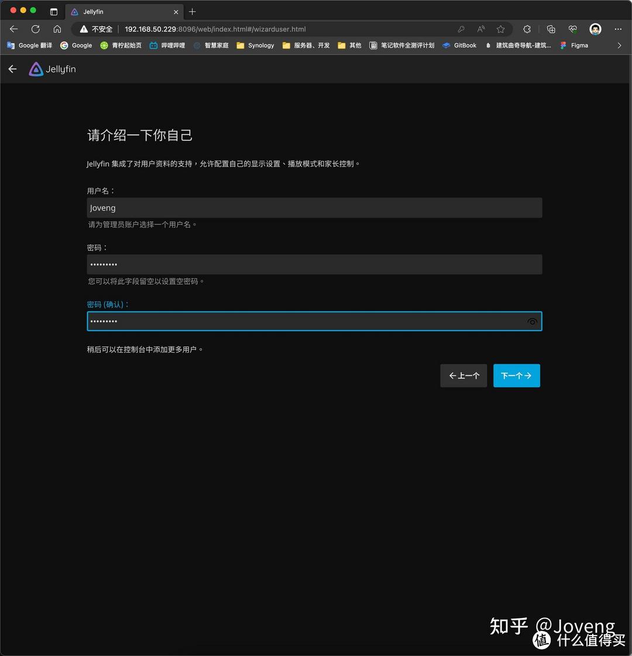Open 建筑曲奇导航 bookmark
This screenshot has height=656, width=632.
tap(518, 45)
